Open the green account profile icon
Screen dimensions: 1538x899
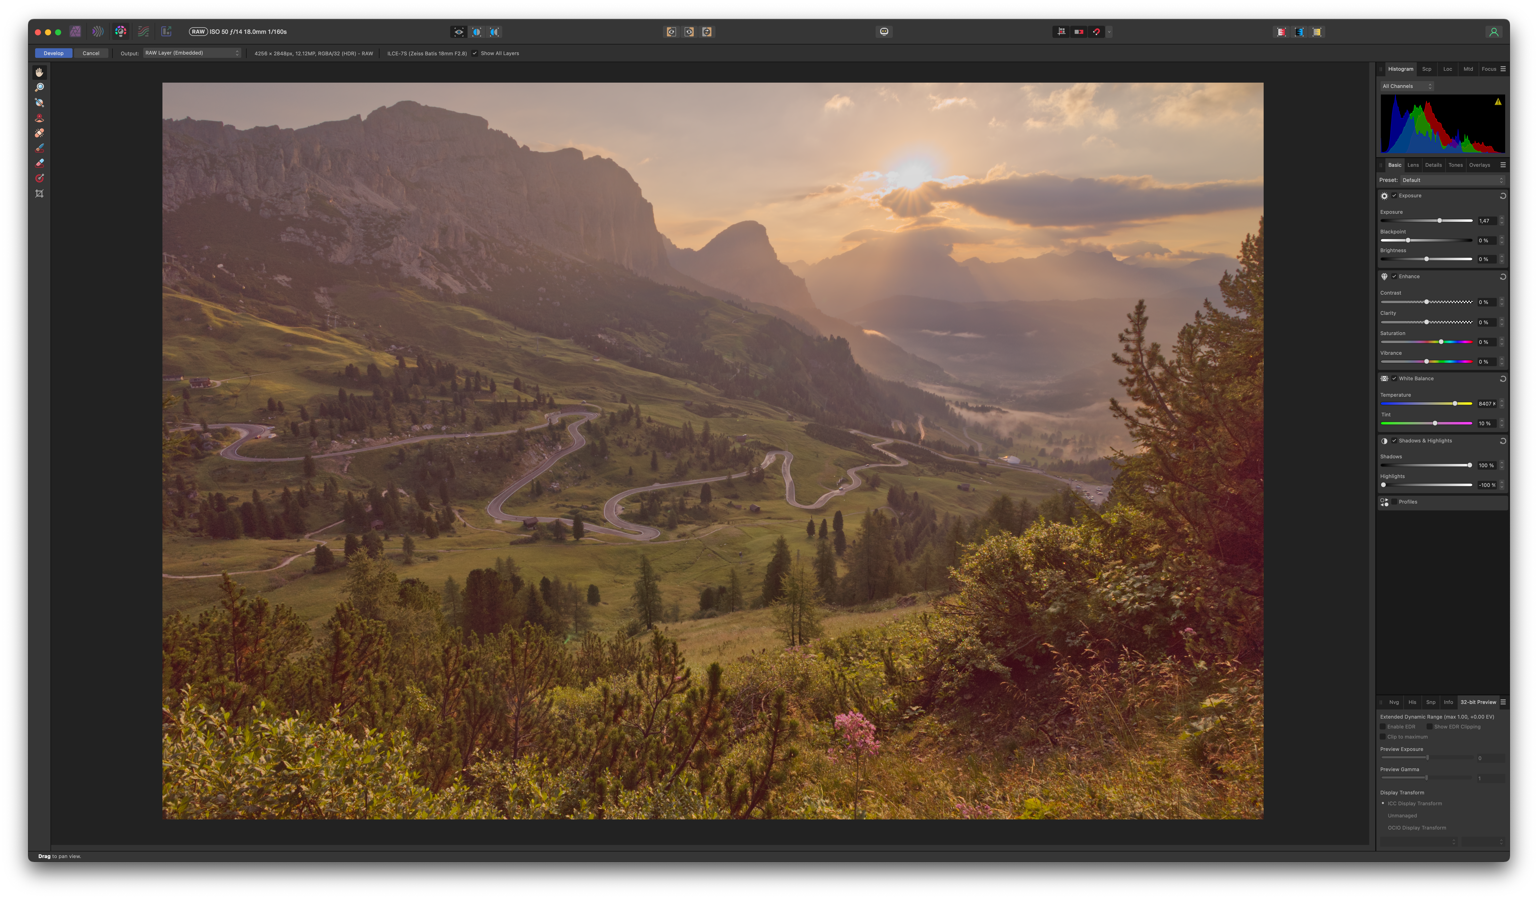1494,32
